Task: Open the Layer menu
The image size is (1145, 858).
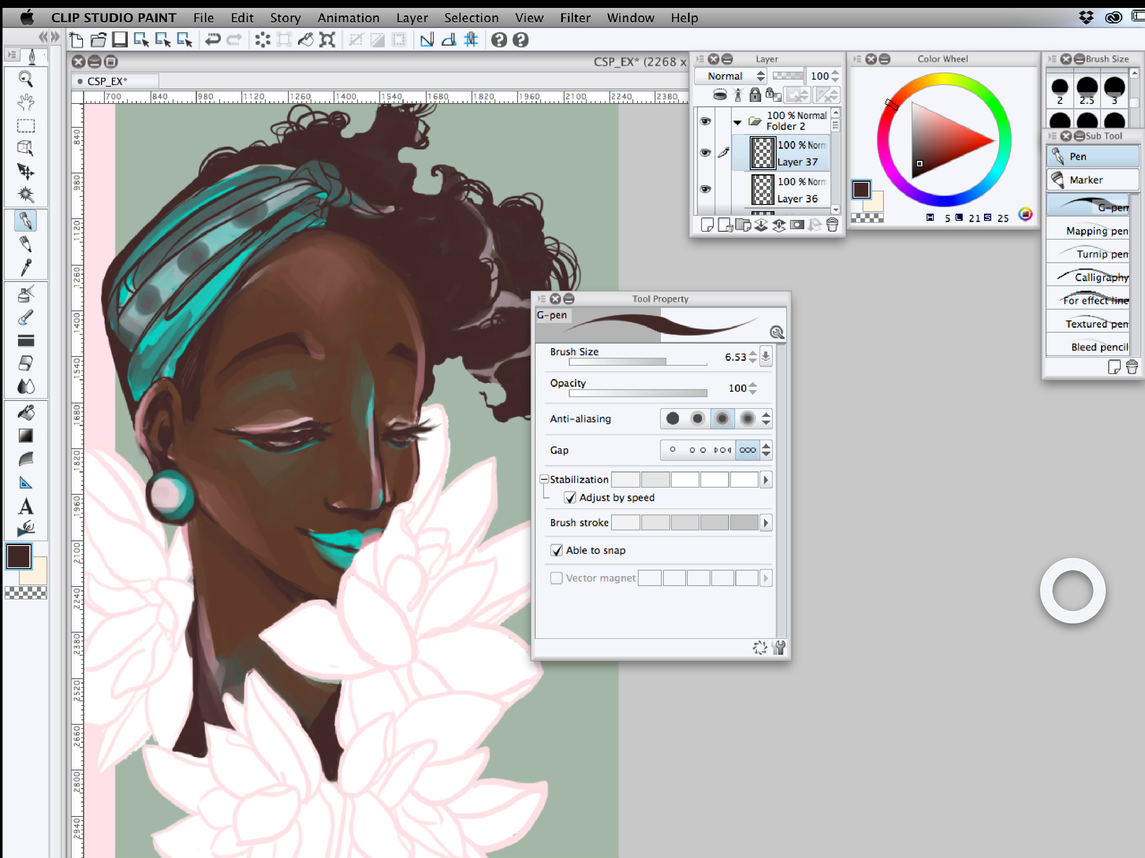Action: tap(411, 17)
